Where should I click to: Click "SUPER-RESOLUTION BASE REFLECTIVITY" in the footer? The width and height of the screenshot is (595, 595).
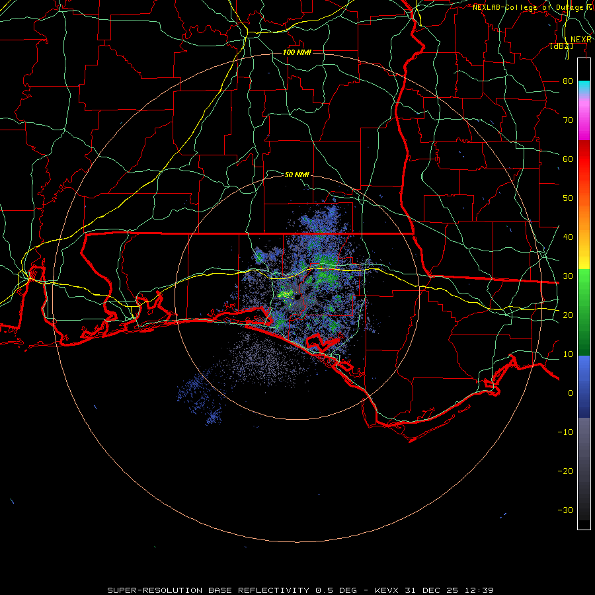point(208,590)
